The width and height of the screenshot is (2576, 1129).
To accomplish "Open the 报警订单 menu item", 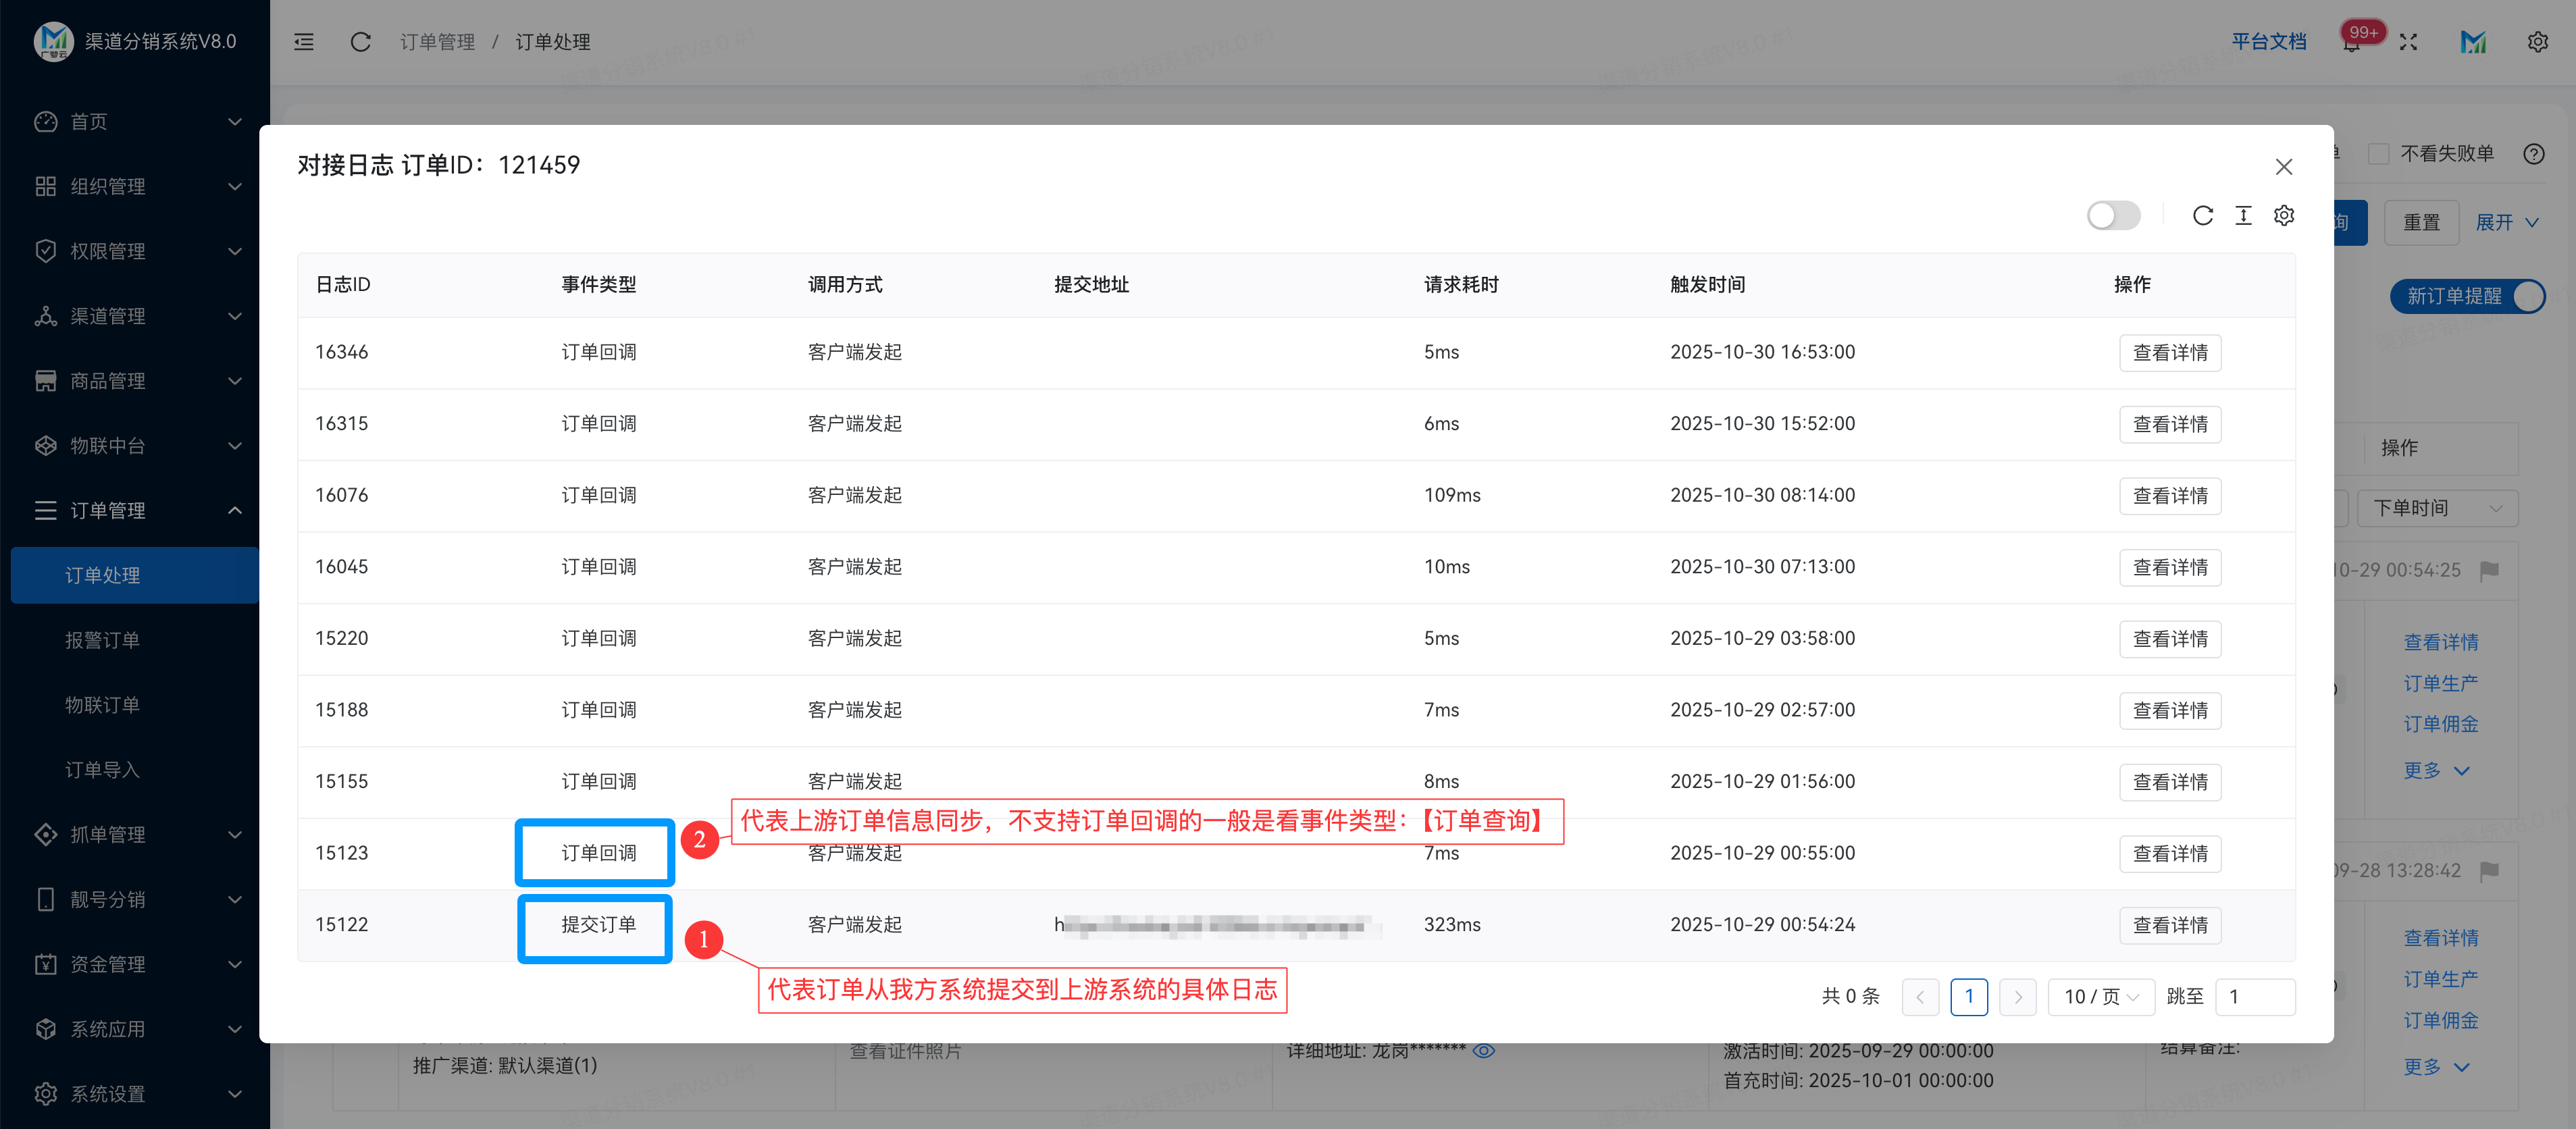I will (x=103, y=640).
